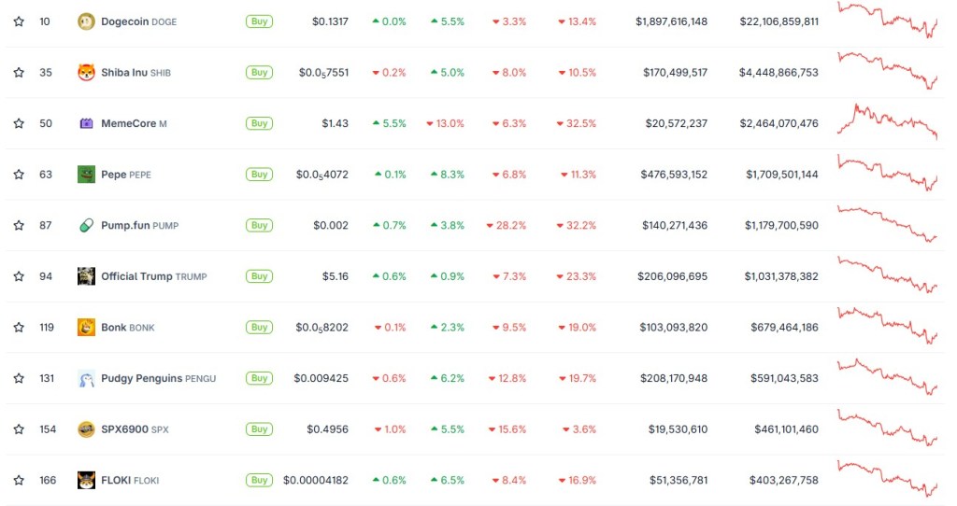View the Dogecoin 7-day sparkline chart

pos(887,20)
